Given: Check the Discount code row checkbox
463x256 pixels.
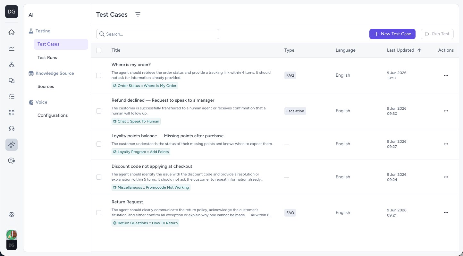Looking at the screenshot, I should pyautogui.click(x=99, y=177).
